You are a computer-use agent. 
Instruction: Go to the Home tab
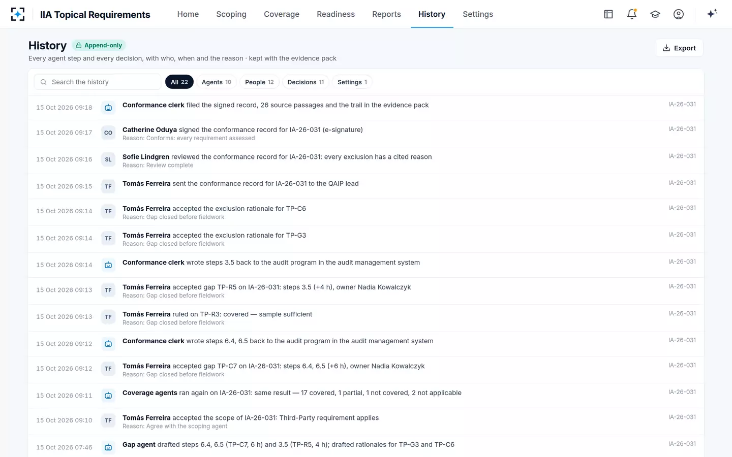click(188, 14)
